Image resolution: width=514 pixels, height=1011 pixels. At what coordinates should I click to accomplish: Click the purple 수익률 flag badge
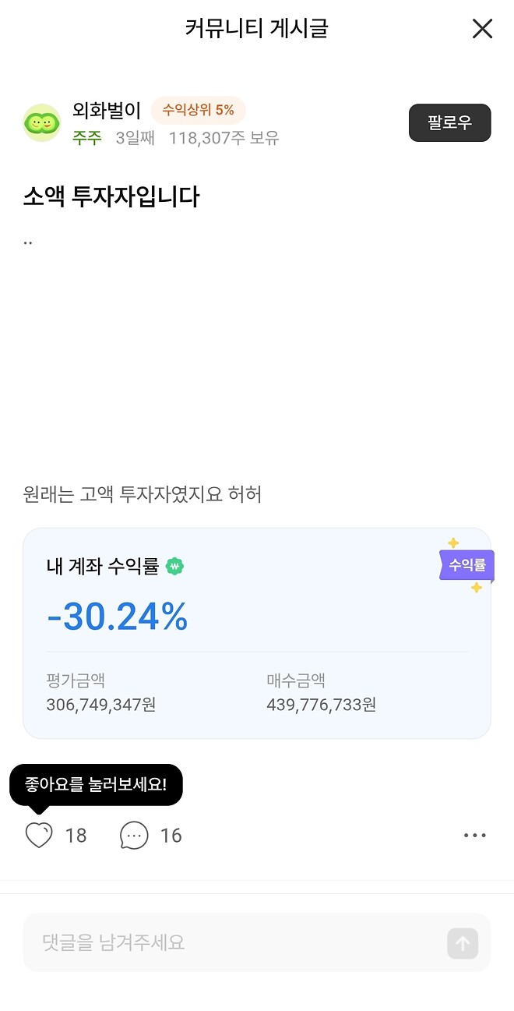(x=466, y=566)
